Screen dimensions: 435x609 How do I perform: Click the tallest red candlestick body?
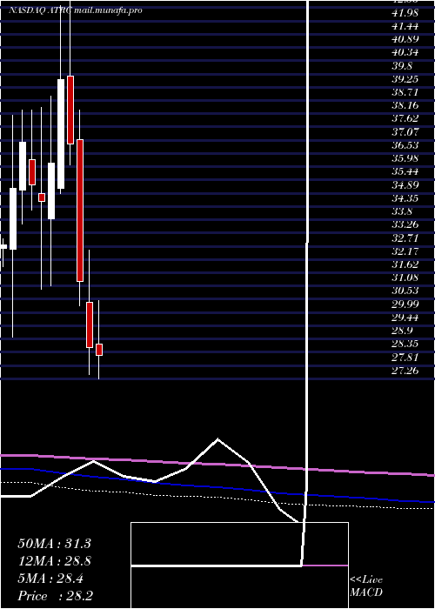click(x=80, y=211)
